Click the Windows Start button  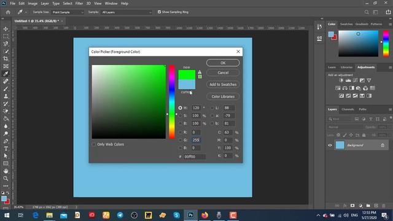pyautogui.click(x=7, y=215)
